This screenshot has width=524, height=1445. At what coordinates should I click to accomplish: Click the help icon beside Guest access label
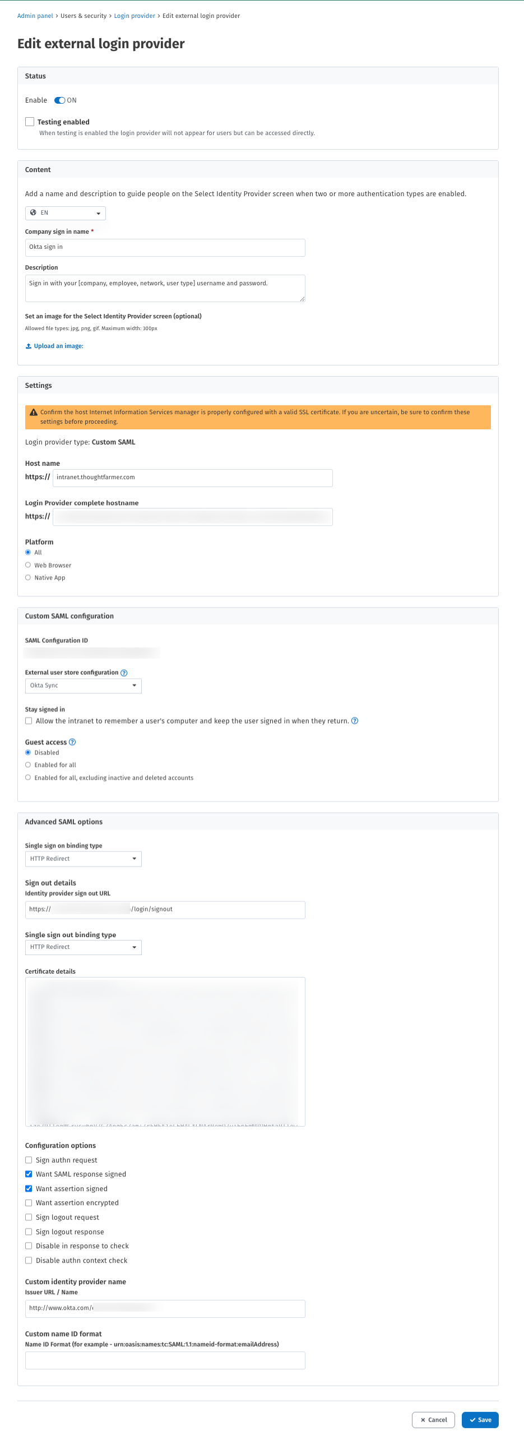tap(72, 742)
